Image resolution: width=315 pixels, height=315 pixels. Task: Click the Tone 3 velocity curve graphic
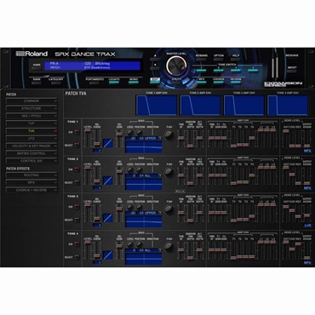click(107, 218)
